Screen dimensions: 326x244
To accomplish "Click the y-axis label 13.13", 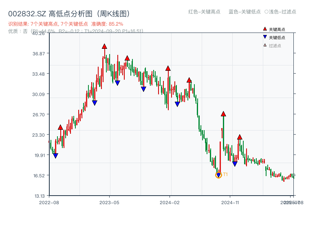I will 40,196.
